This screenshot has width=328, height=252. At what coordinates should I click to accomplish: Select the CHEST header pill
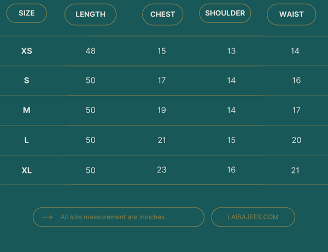pyautogui.click(x=162, y=15)
